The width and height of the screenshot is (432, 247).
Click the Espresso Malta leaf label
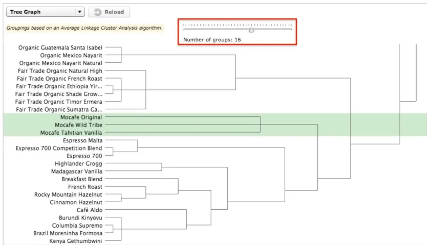click(x=82, y=140)
